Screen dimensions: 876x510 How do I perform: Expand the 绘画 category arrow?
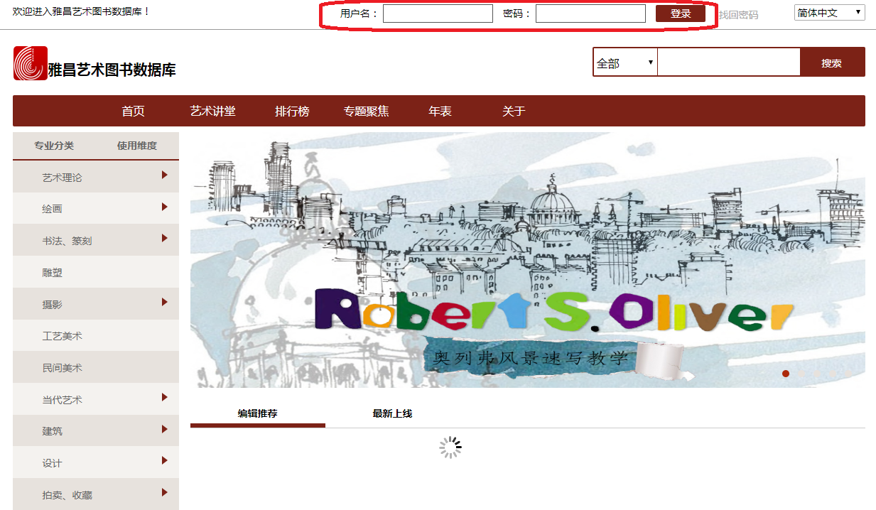[x=164, y=207]
